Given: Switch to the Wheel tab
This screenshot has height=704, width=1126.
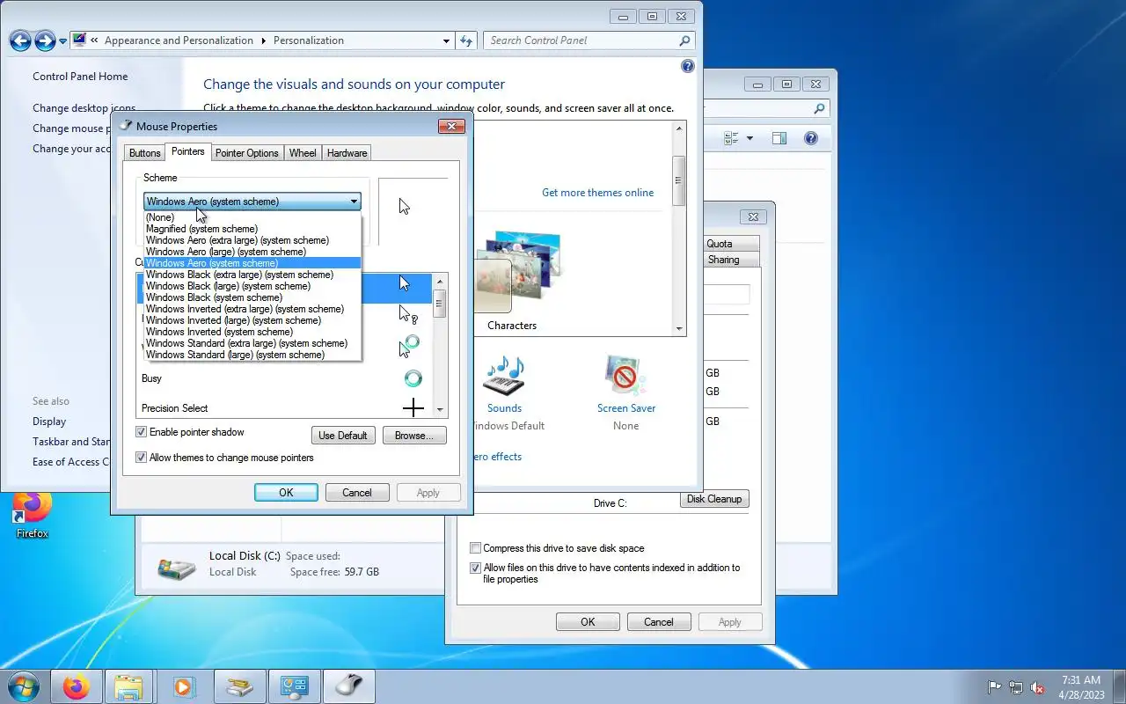Looking at the screenshot, I should [303, 153].
